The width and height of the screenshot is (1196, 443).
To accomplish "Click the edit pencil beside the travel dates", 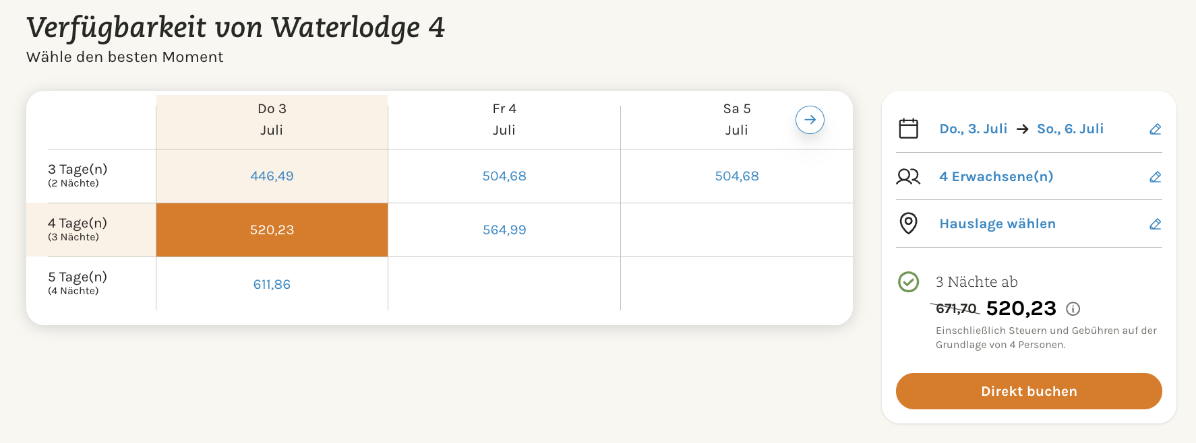I will click(x=1155, y=129).
